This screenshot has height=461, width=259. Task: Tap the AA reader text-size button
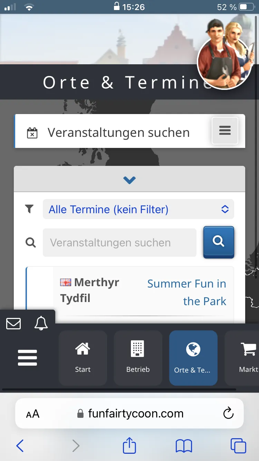33,414
